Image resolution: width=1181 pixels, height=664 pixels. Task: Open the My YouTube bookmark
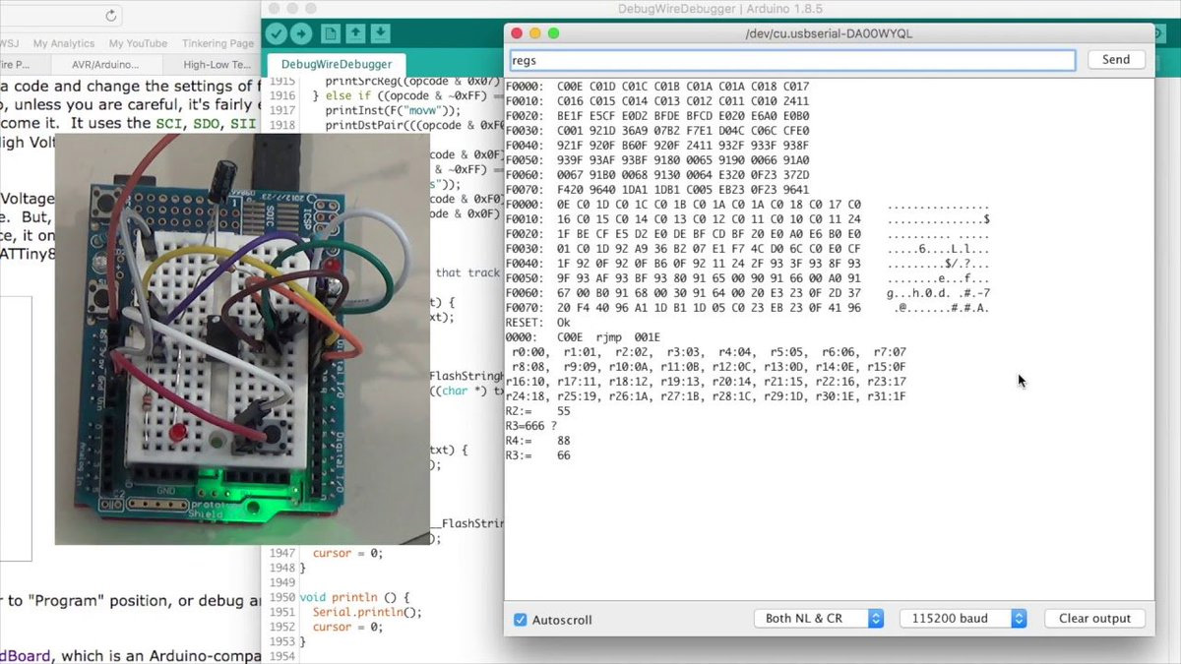[138, 43]
